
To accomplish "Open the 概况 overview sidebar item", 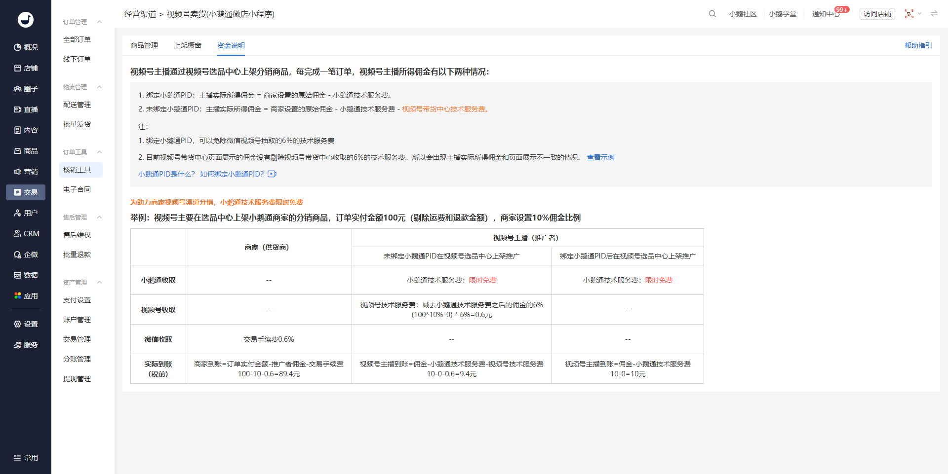I will click(26, 47).
